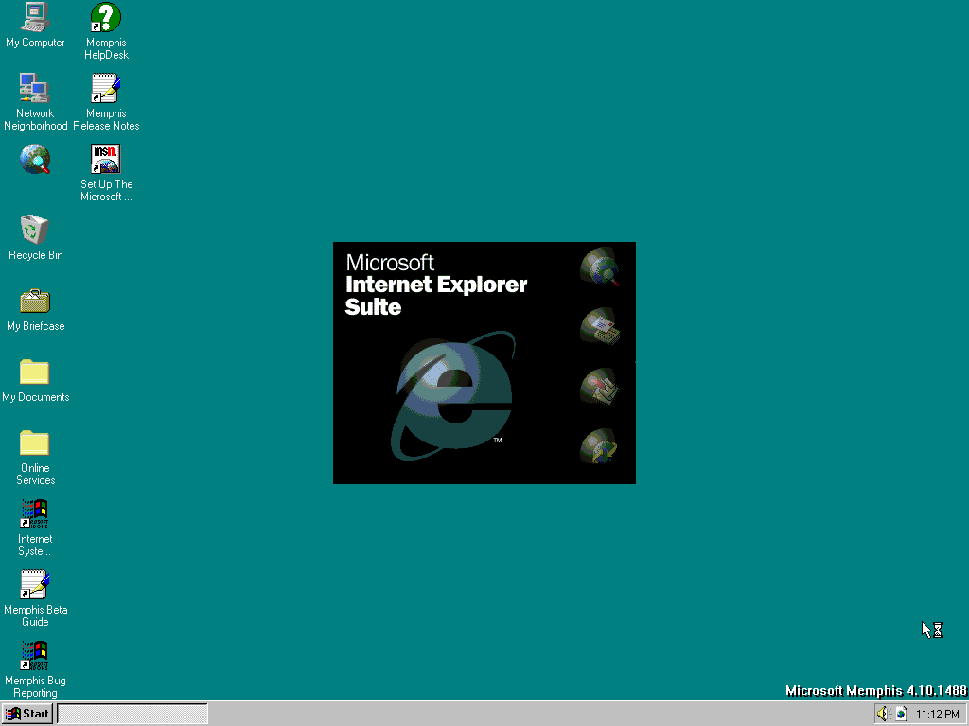Open the Recycle Bin
The image size is (969, 726).
(x=35, y=230)
